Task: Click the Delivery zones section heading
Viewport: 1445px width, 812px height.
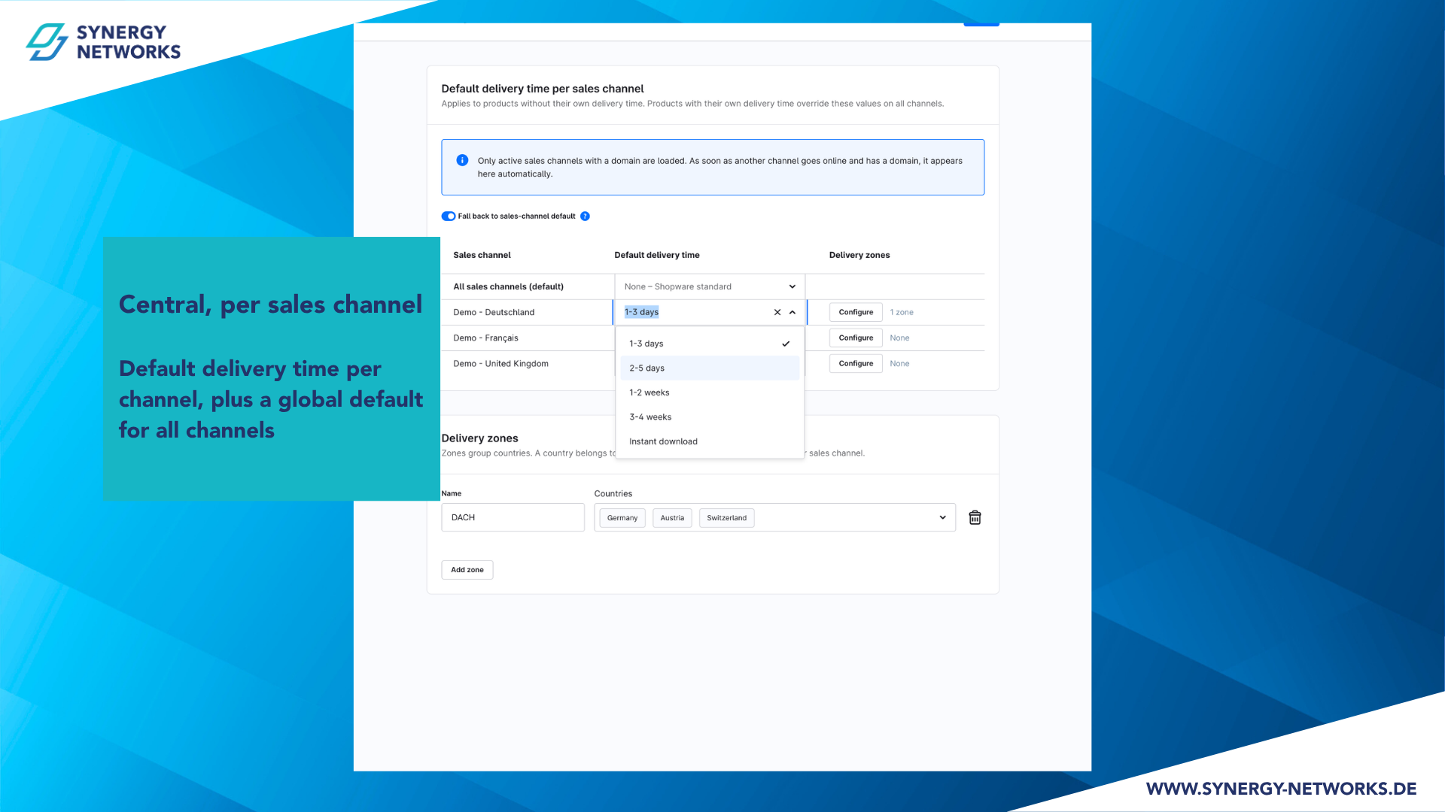Action: tap(479, 438)
